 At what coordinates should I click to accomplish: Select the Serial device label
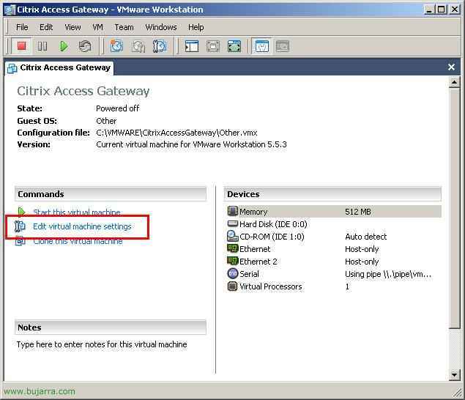tap(249, 274)
